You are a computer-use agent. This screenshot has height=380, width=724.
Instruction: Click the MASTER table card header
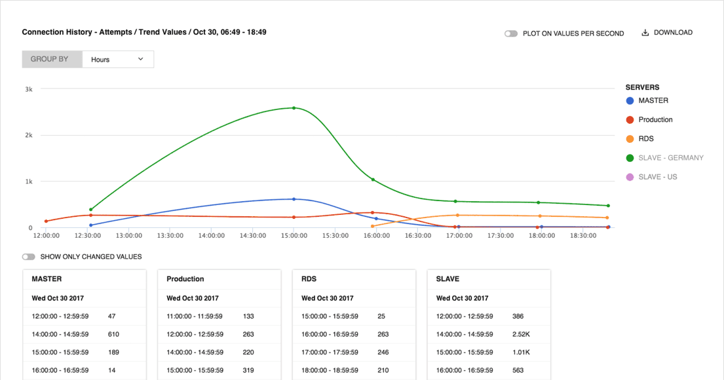(47, 279)
